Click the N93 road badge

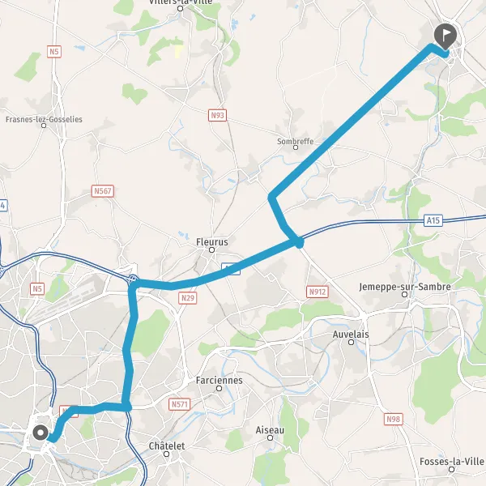[217, 115]
